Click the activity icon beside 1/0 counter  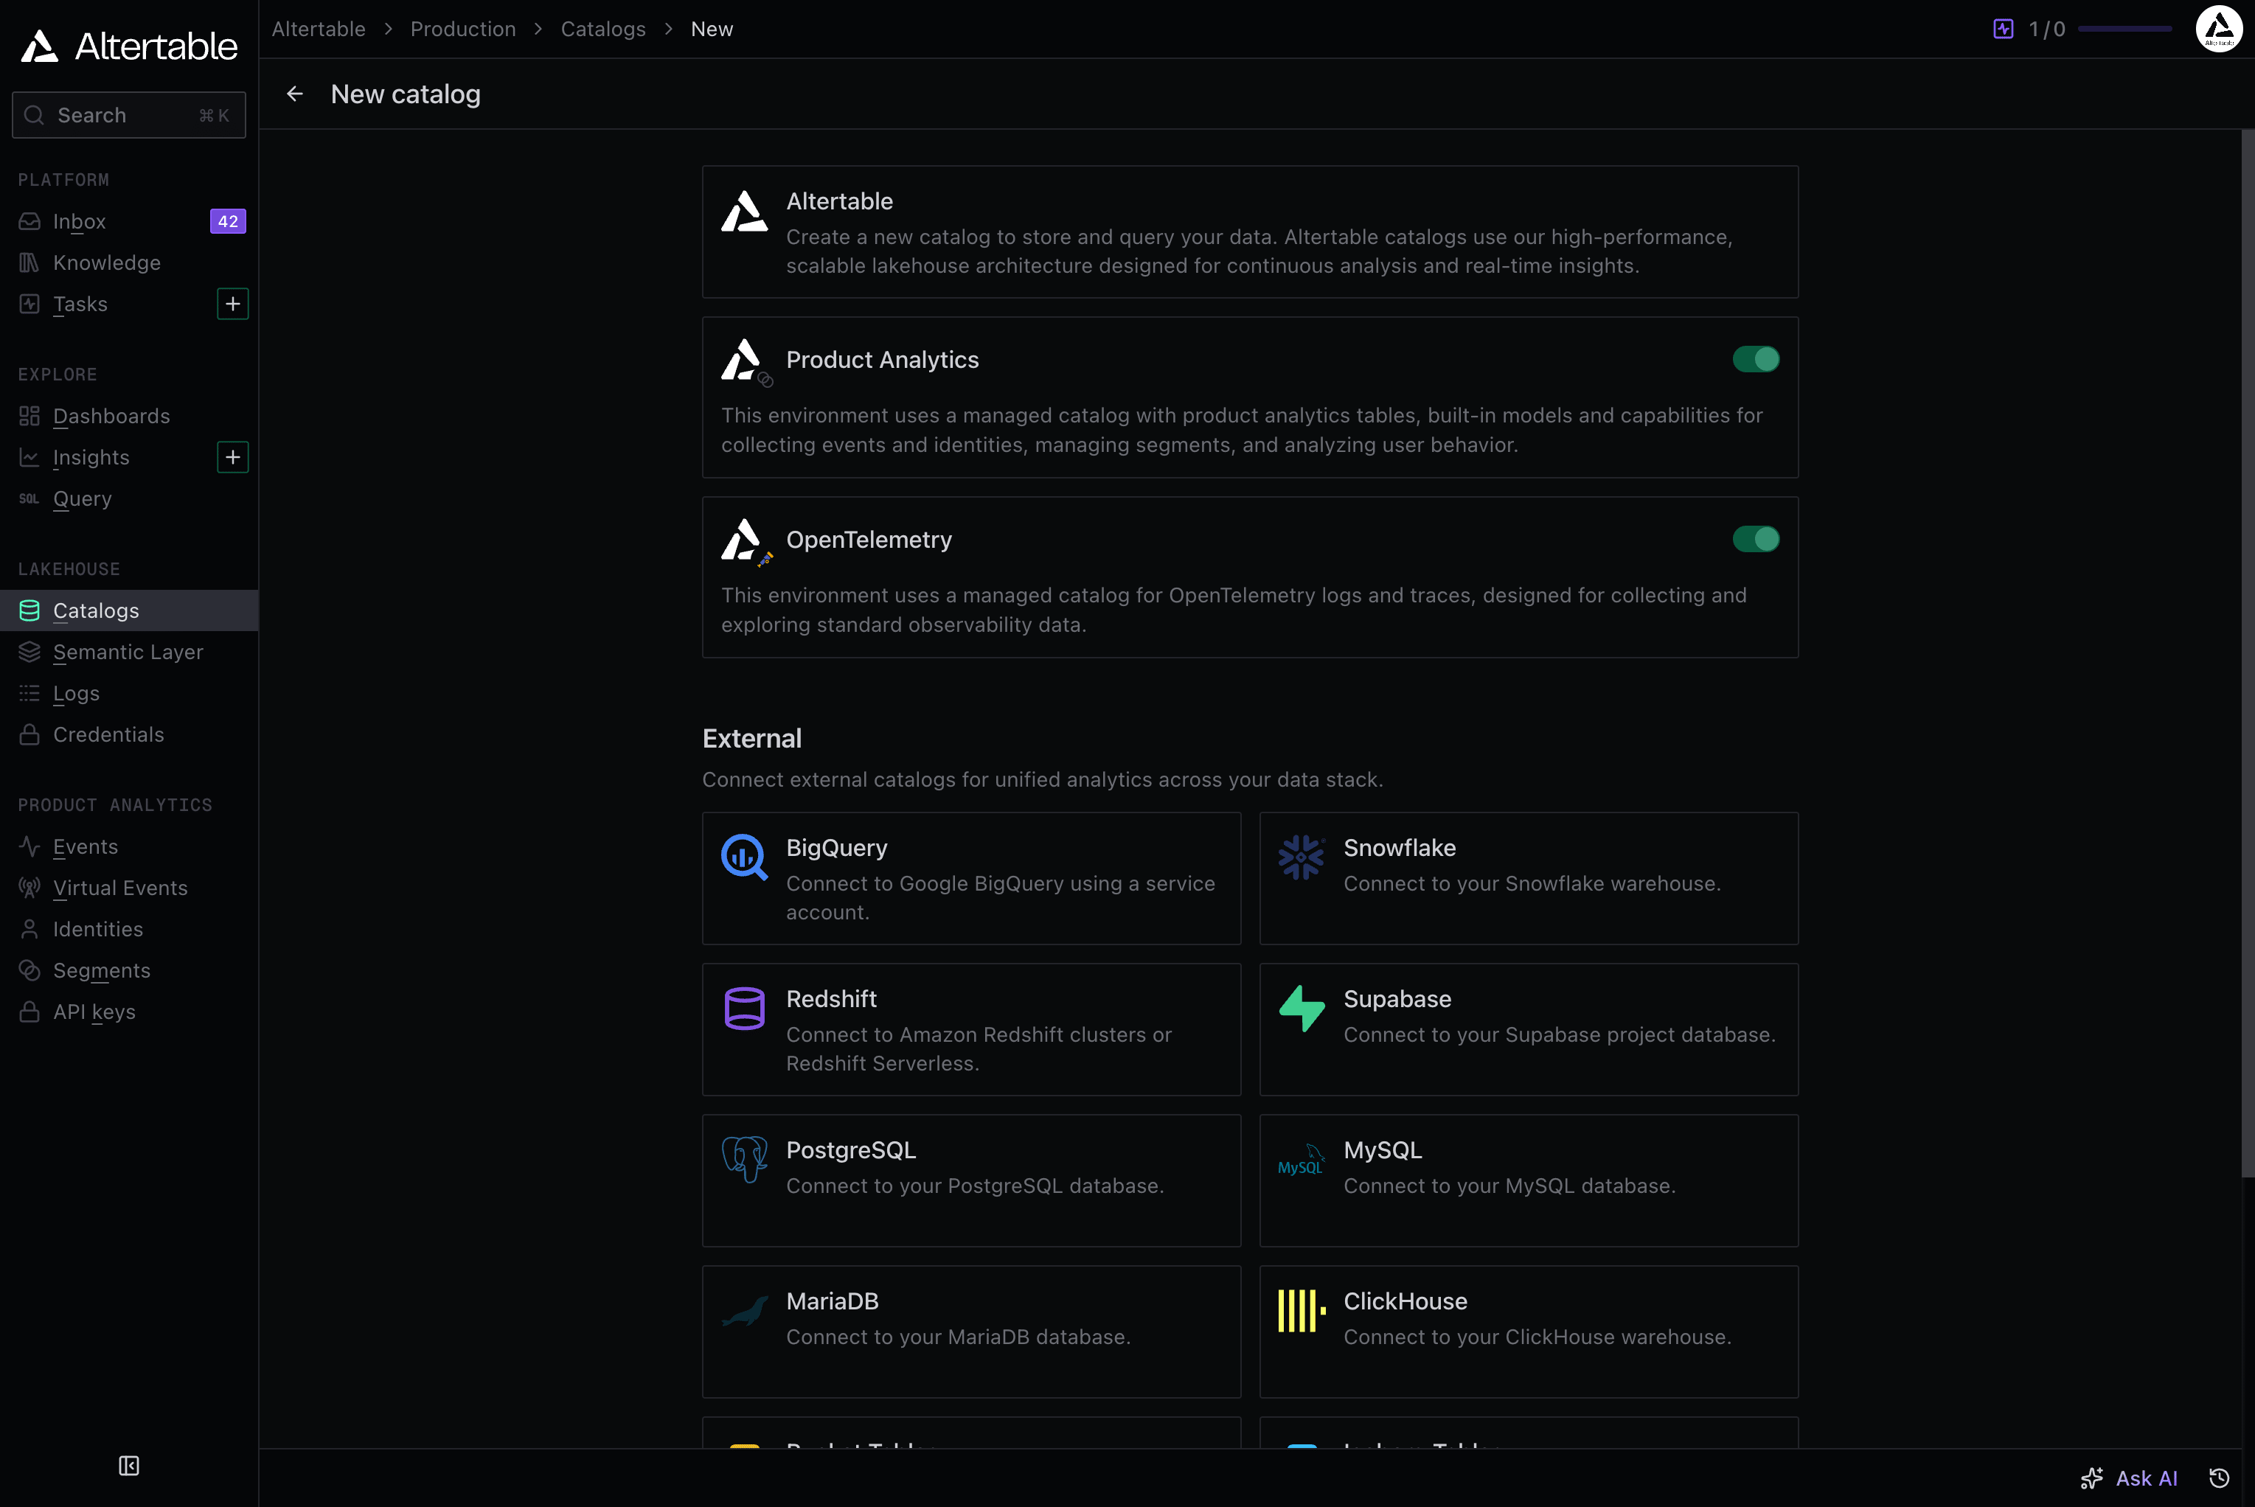pyautogui.click(x=2003, y=29)
